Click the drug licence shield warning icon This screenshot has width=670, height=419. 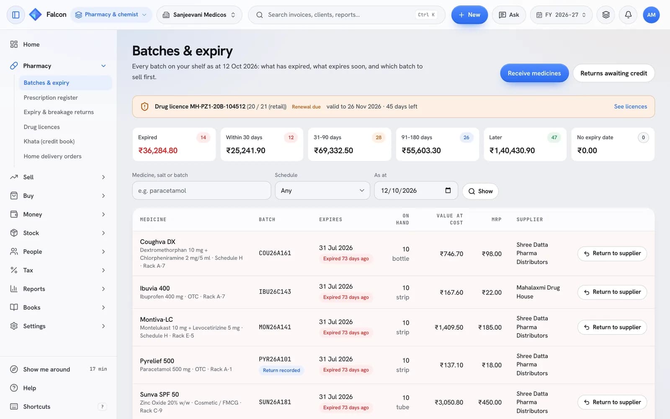pos(144,106)
